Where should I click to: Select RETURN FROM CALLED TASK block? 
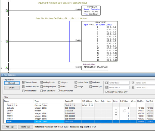pyautogui.click(x=95, y=68)
